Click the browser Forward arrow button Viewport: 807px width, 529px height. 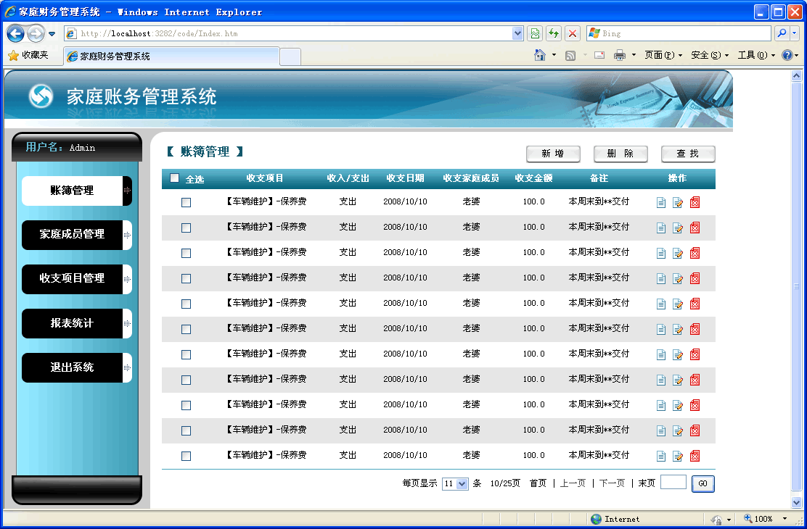36,34
